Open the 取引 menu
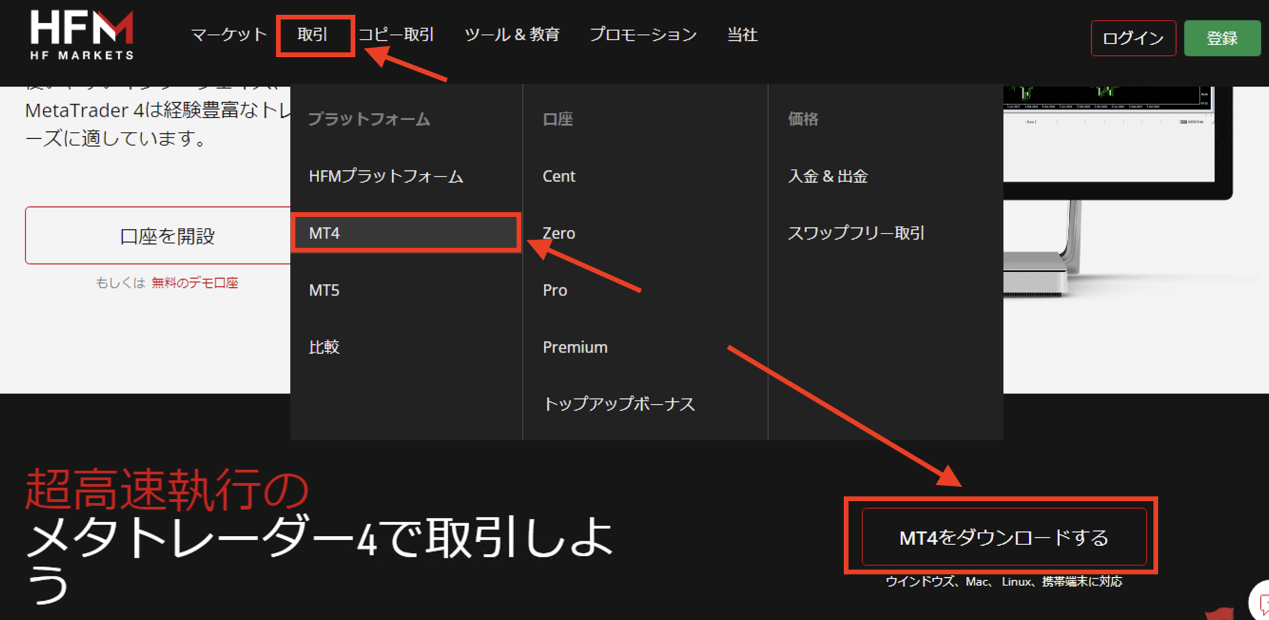Image resolution: width=1269 pixels, height=620 pixels. point(315,35)
